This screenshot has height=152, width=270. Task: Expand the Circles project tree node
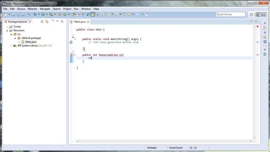pyautogui.click(x=7, y=27)
